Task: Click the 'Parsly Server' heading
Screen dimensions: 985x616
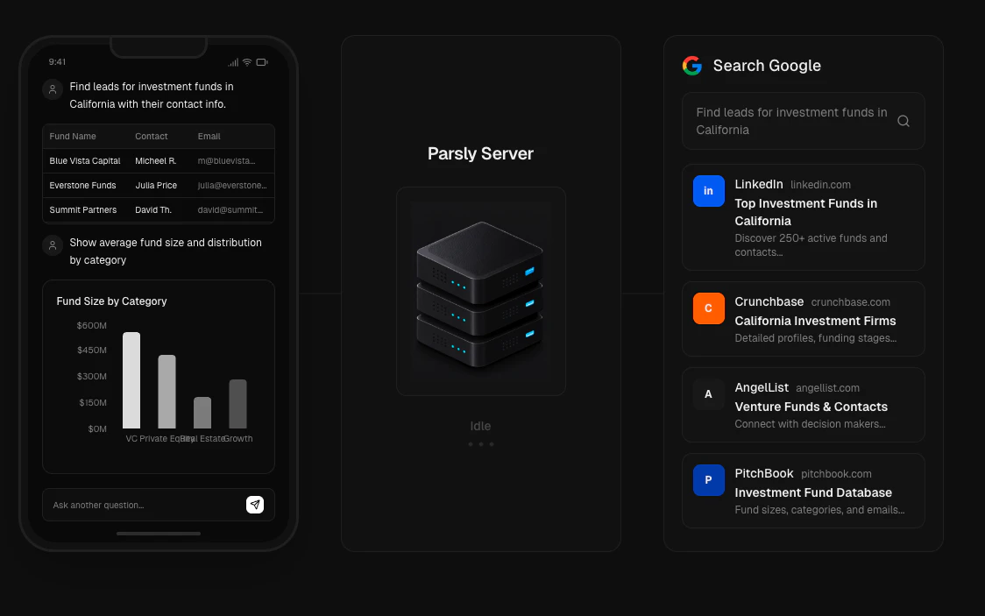Action: click(480, 154)
